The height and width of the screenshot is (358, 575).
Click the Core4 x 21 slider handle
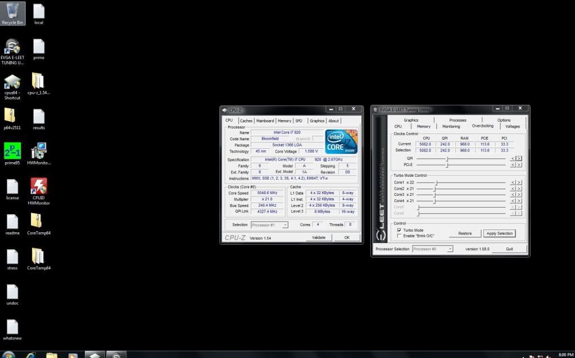434,201
